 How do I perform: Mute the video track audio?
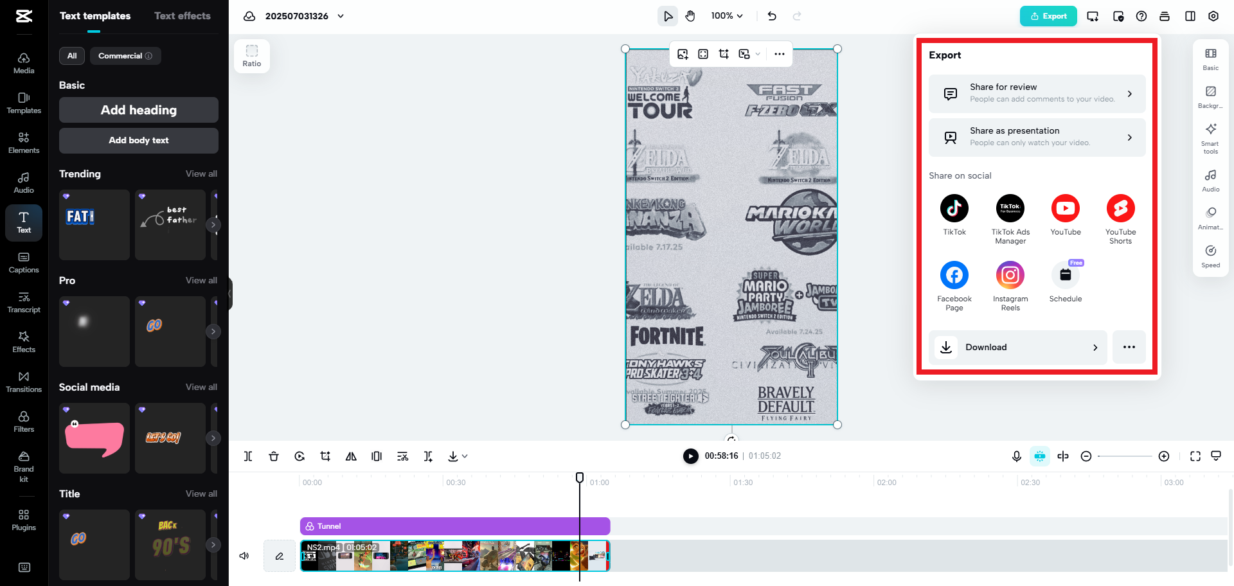[244, 555]
